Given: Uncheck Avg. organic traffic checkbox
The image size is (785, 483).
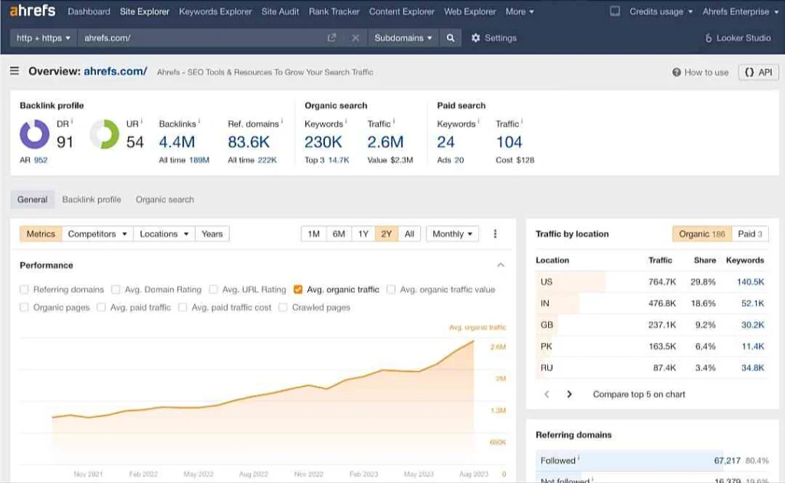Looking at the screenshot, I should (x=298, y=289).
